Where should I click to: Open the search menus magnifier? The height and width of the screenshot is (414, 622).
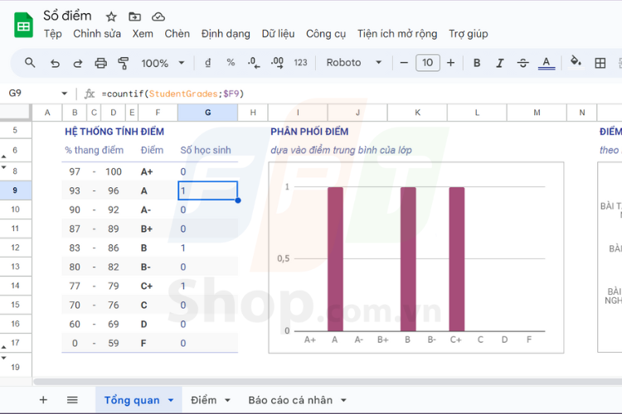coord(30,63)
